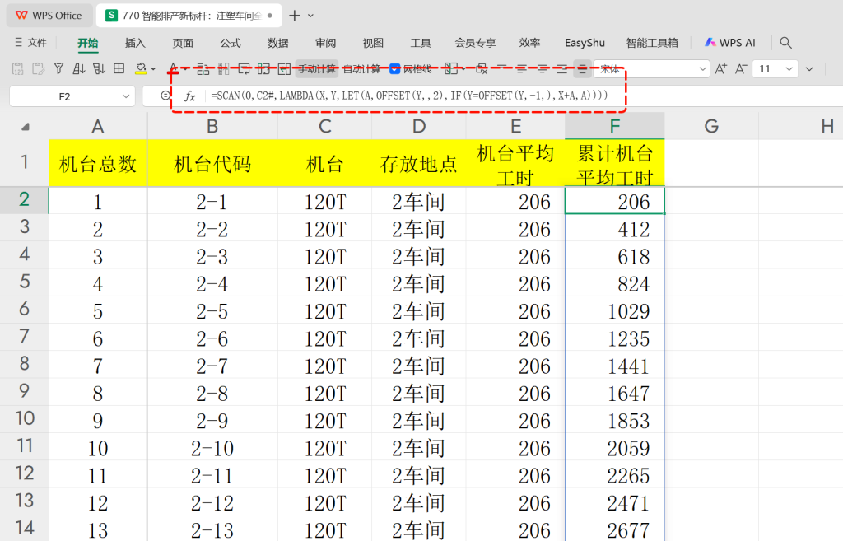Screen dimensions: 843x541
Task: Switch to the 审阅 ribbon tab
Action: pos(325,43)
